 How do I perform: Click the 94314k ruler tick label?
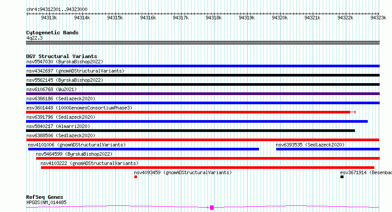[x=82, y=18]
